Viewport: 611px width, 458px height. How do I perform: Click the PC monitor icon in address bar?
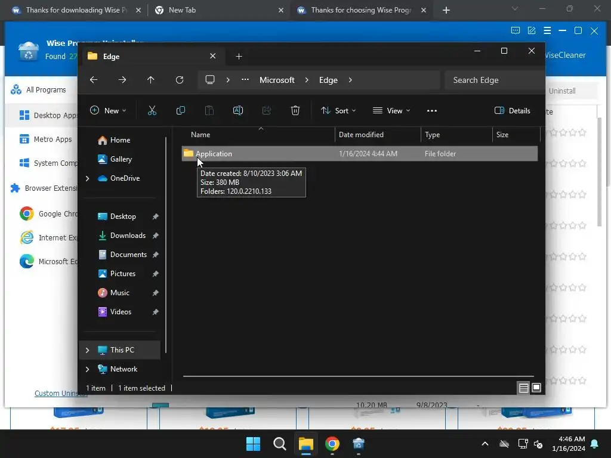click(210, 80)
